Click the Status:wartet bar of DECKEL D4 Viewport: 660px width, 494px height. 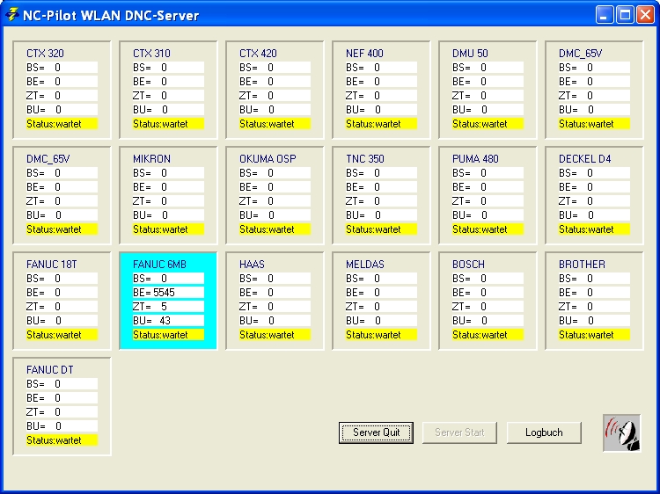[594, 229]
